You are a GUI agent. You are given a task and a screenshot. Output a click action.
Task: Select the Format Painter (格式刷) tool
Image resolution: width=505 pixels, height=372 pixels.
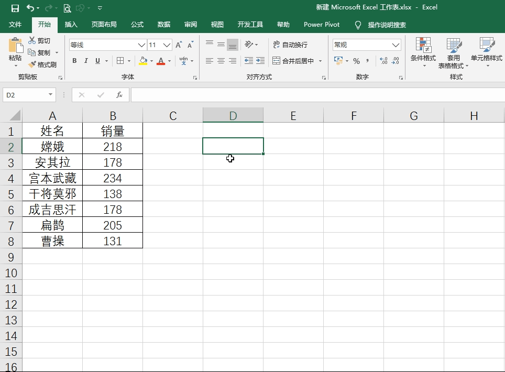click(42, 65)
